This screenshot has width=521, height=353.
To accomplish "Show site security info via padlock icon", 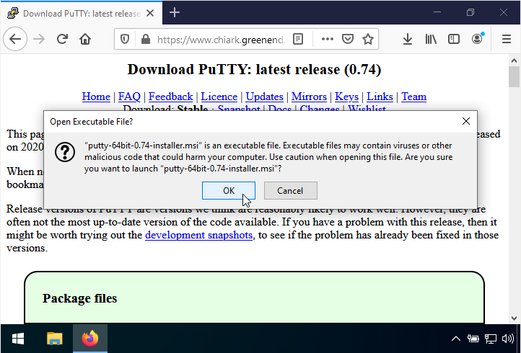I will pos(145,40).
